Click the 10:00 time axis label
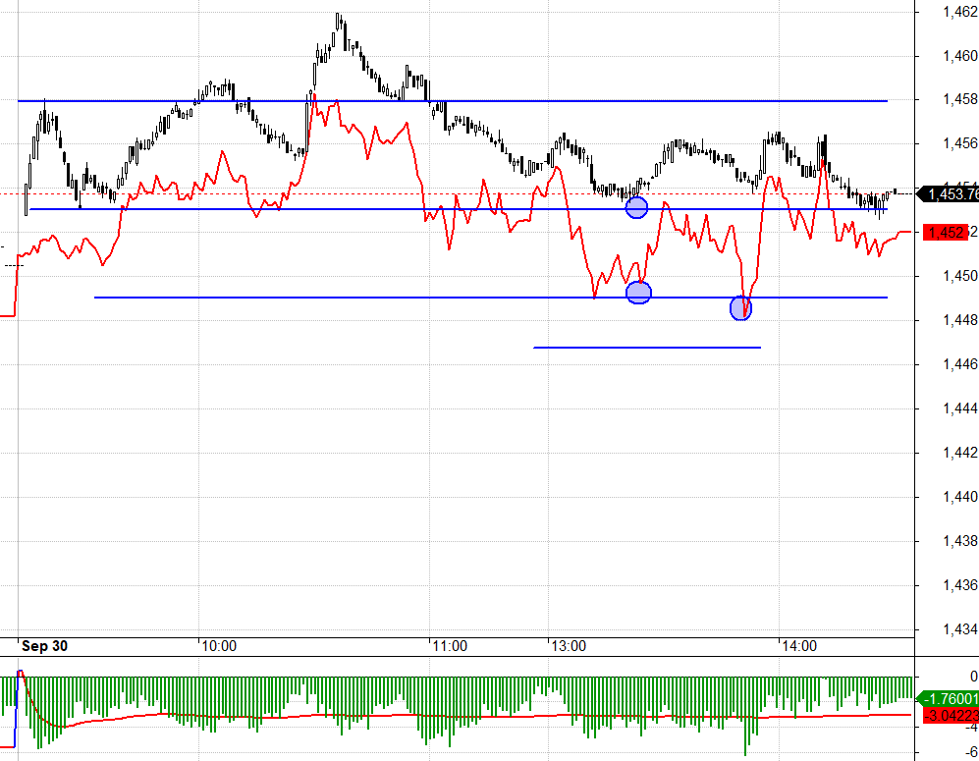Screen dimensions: 979x761 [219, 645]
